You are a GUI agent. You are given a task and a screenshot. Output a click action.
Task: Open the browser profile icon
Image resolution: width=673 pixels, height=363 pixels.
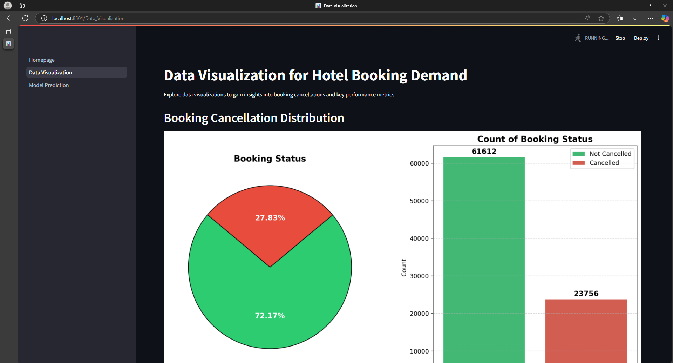coord(8,6)
